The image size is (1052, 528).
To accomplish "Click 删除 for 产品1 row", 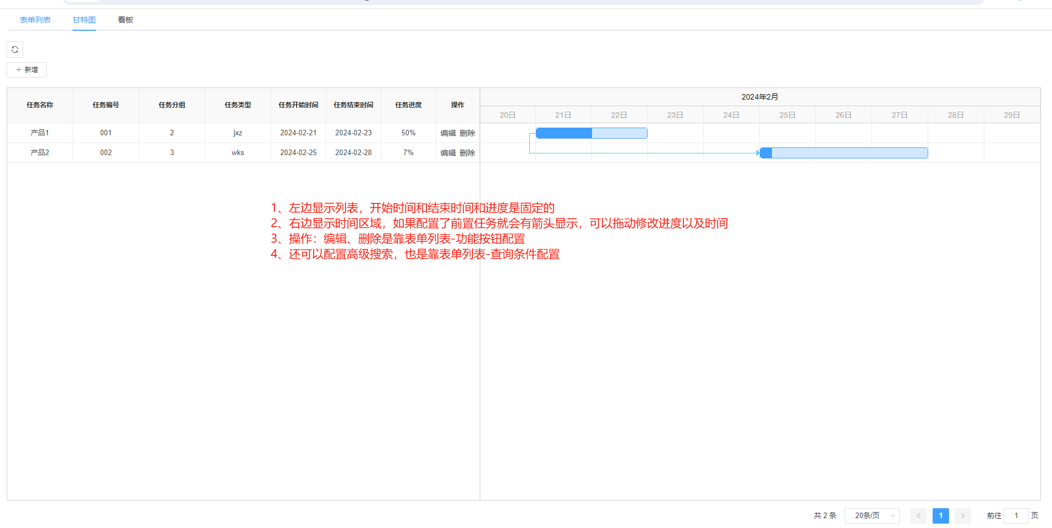I will 467,133.
